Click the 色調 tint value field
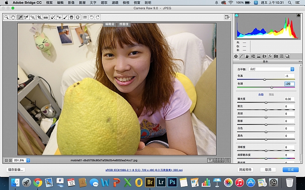This screenshot has height=190, width=305. (x=289, y=84)
